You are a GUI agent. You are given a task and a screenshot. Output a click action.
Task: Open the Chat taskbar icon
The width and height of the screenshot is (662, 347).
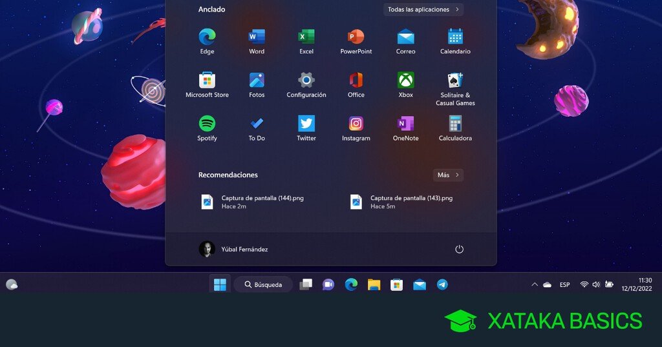[328, 284]
